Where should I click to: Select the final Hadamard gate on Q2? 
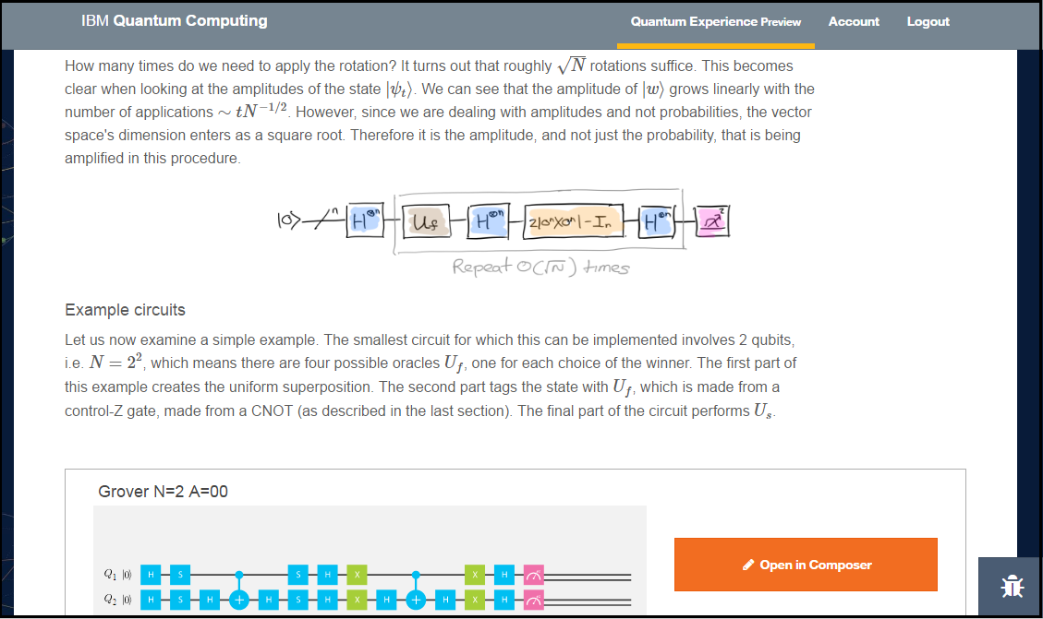point(504,599)
